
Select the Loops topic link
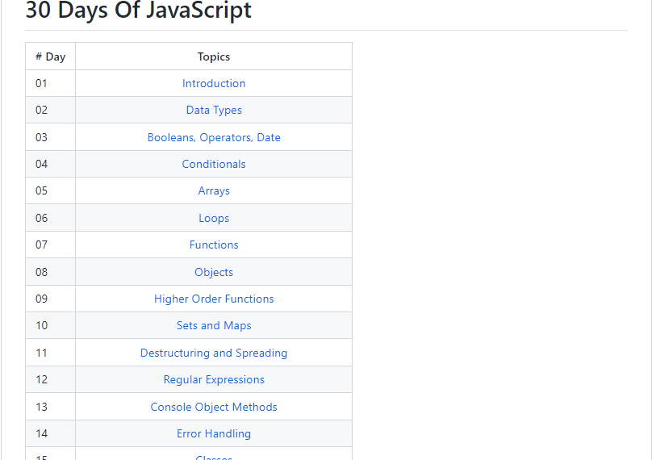pos(214,218)
